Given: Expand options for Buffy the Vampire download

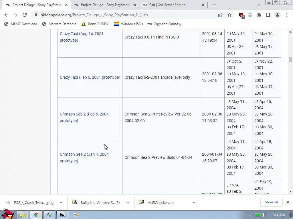Looking at the screenshot, I should point(127,202).
